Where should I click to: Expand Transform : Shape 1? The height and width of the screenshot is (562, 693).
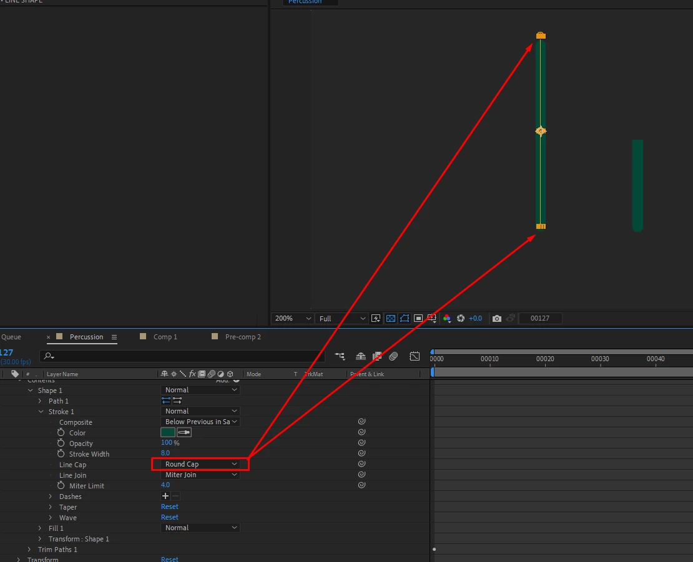point(40,538)
